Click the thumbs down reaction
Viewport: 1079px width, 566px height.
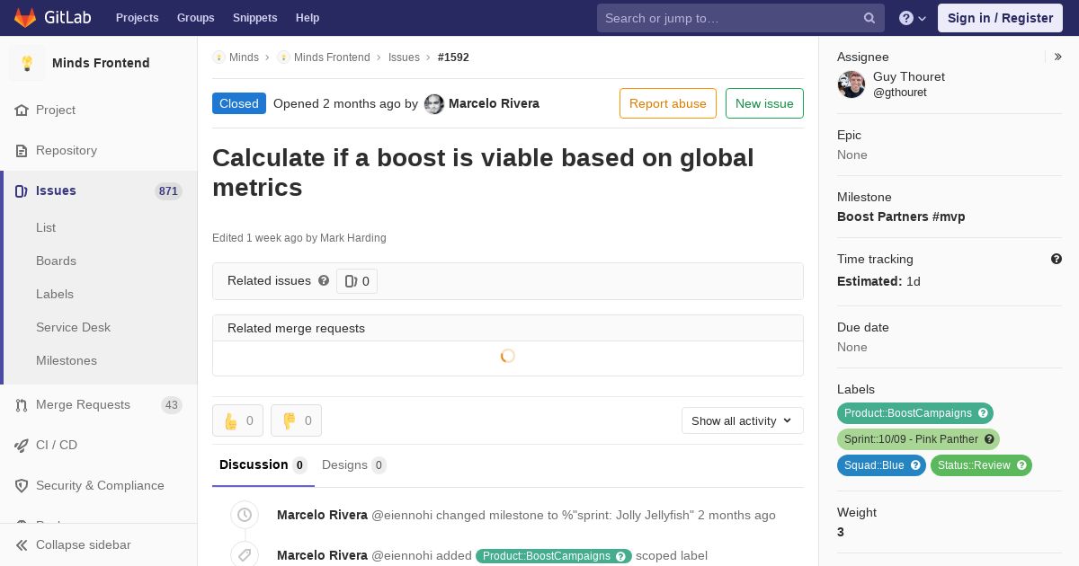pyautogui.click(x=296, y=420)
